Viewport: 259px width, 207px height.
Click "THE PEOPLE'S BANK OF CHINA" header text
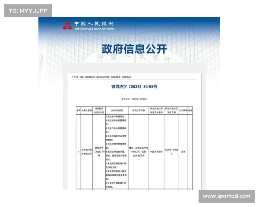(x=94, y=29)
